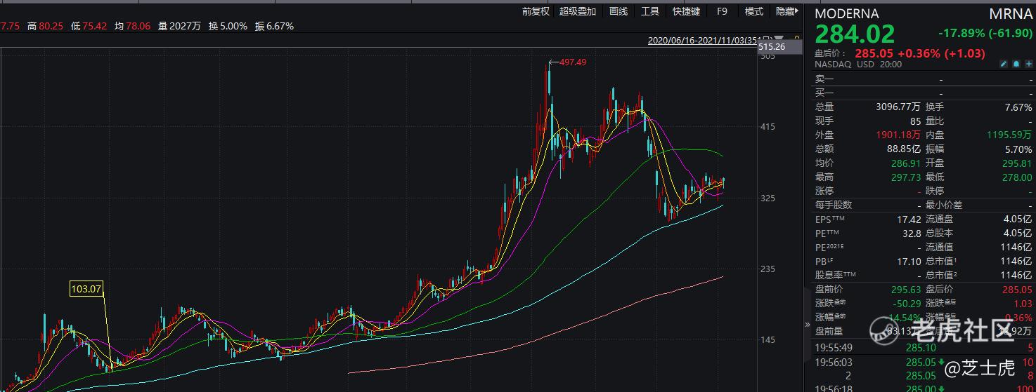Screen dimensions: 1036x392
Task: Click the 最高 297.73 value
Action: (x=906, y=177)
